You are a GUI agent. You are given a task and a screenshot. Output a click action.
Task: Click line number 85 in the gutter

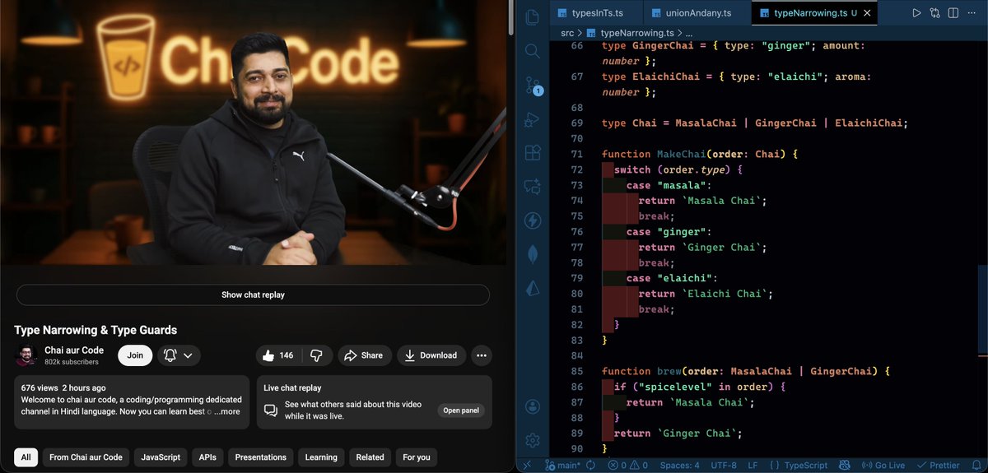coord(576,371)
